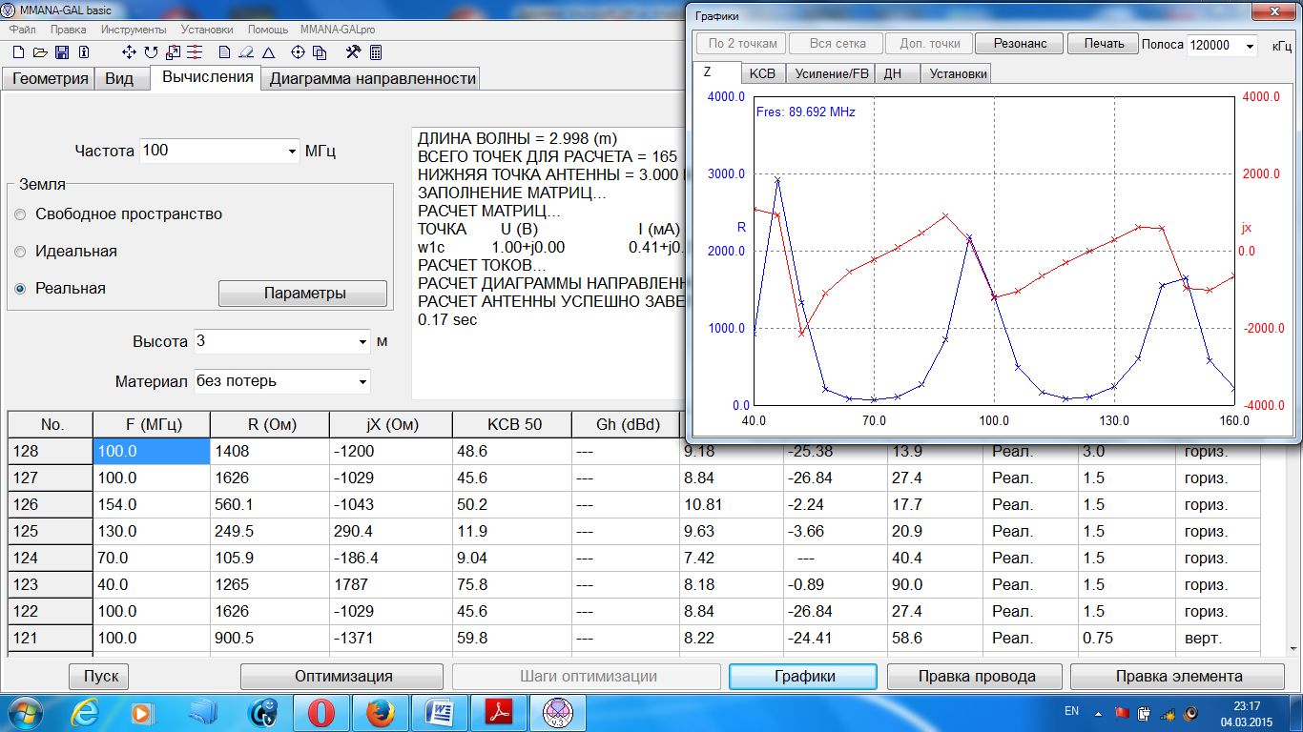The image size is (1303, 732).
Task: Select Реальная ground option
Action: click(x=21, y=289)
